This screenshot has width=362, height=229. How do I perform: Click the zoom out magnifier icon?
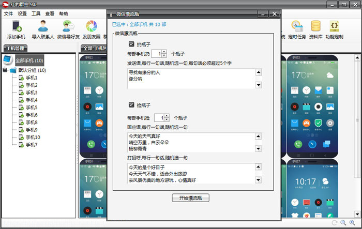click(343, 223)
